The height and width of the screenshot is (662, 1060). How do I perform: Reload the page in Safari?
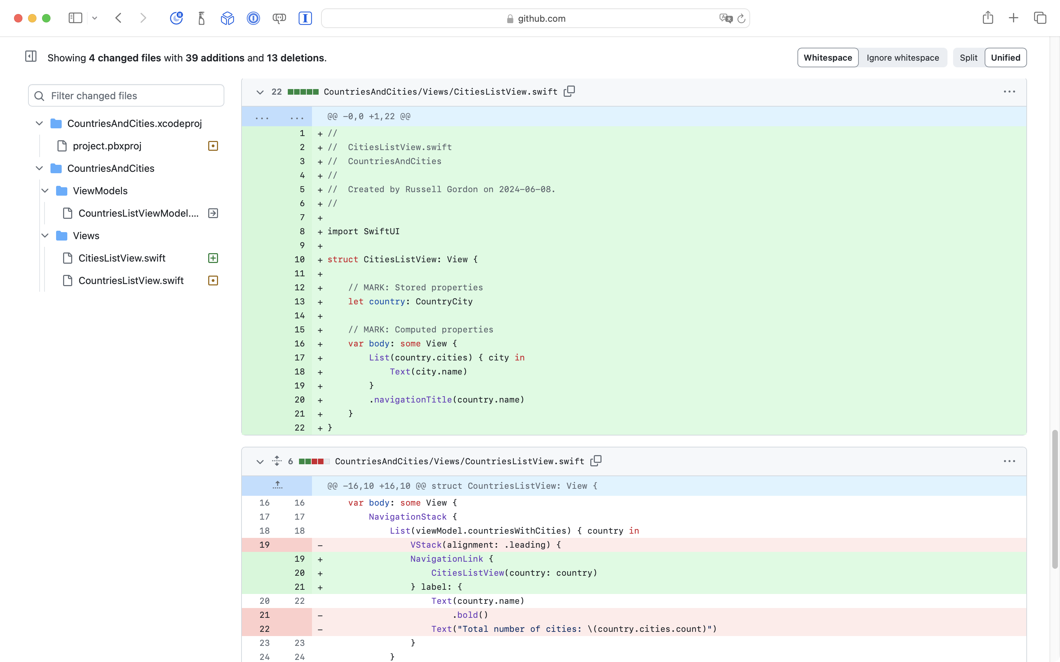click(x=741, y=19)
